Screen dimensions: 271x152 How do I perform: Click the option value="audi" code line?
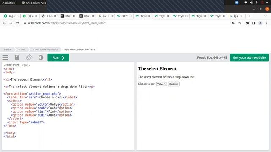coord(41,115)
